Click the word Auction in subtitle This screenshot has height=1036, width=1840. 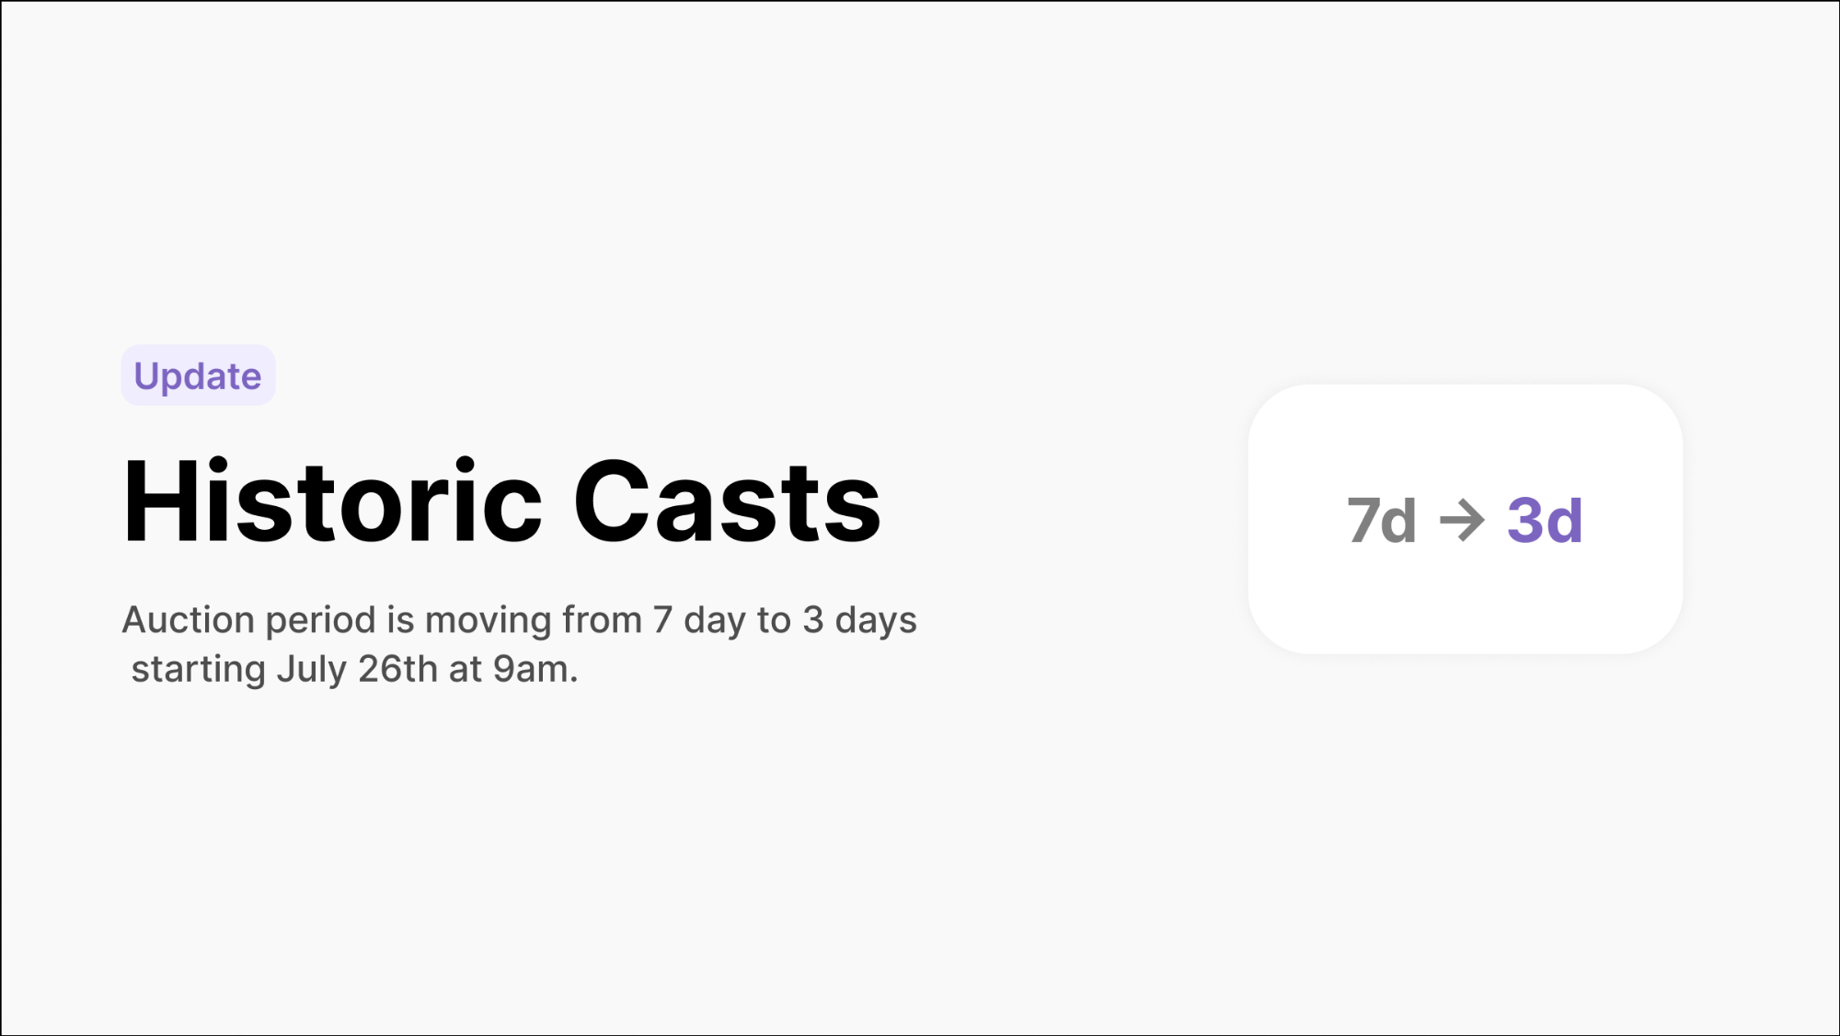188,620
